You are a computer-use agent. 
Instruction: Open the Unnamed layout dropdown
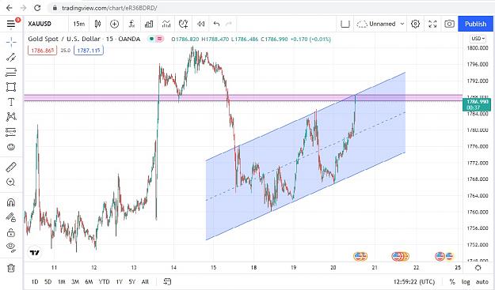[x=380, y=24]
